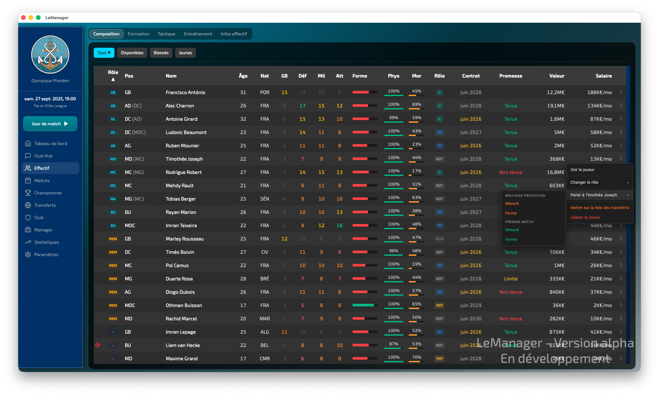Open the Statistiques trend icon
The image size is (659, 396).
pyautogui.click(x=28, y=242)
